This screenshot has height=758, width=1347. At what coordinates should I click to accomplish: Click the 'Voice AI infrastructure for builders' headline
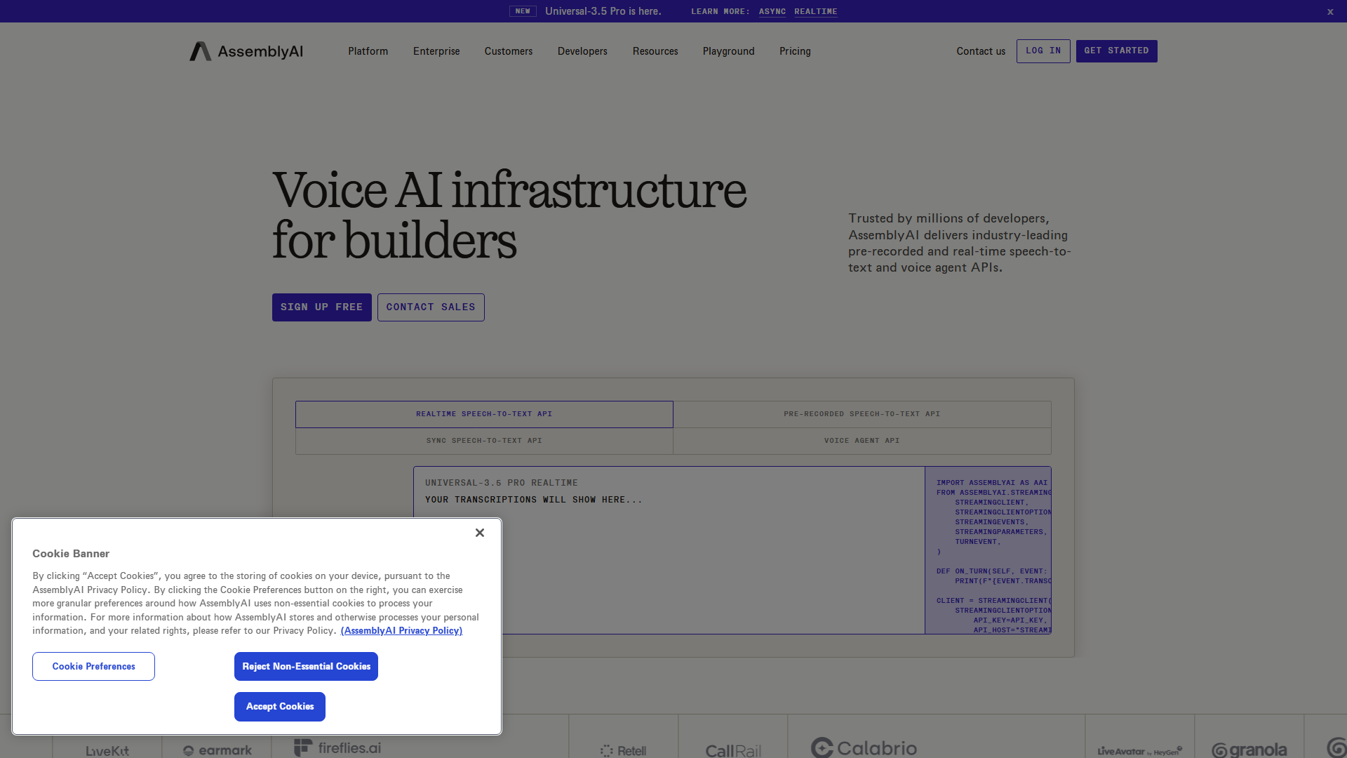coord(509,215)
